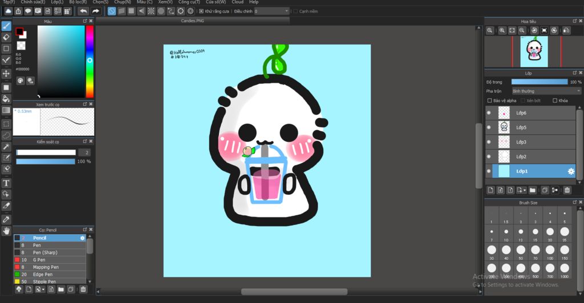Select the Eraser tool
This screenshot has width=584, height=303.
[x=6, y=37]
